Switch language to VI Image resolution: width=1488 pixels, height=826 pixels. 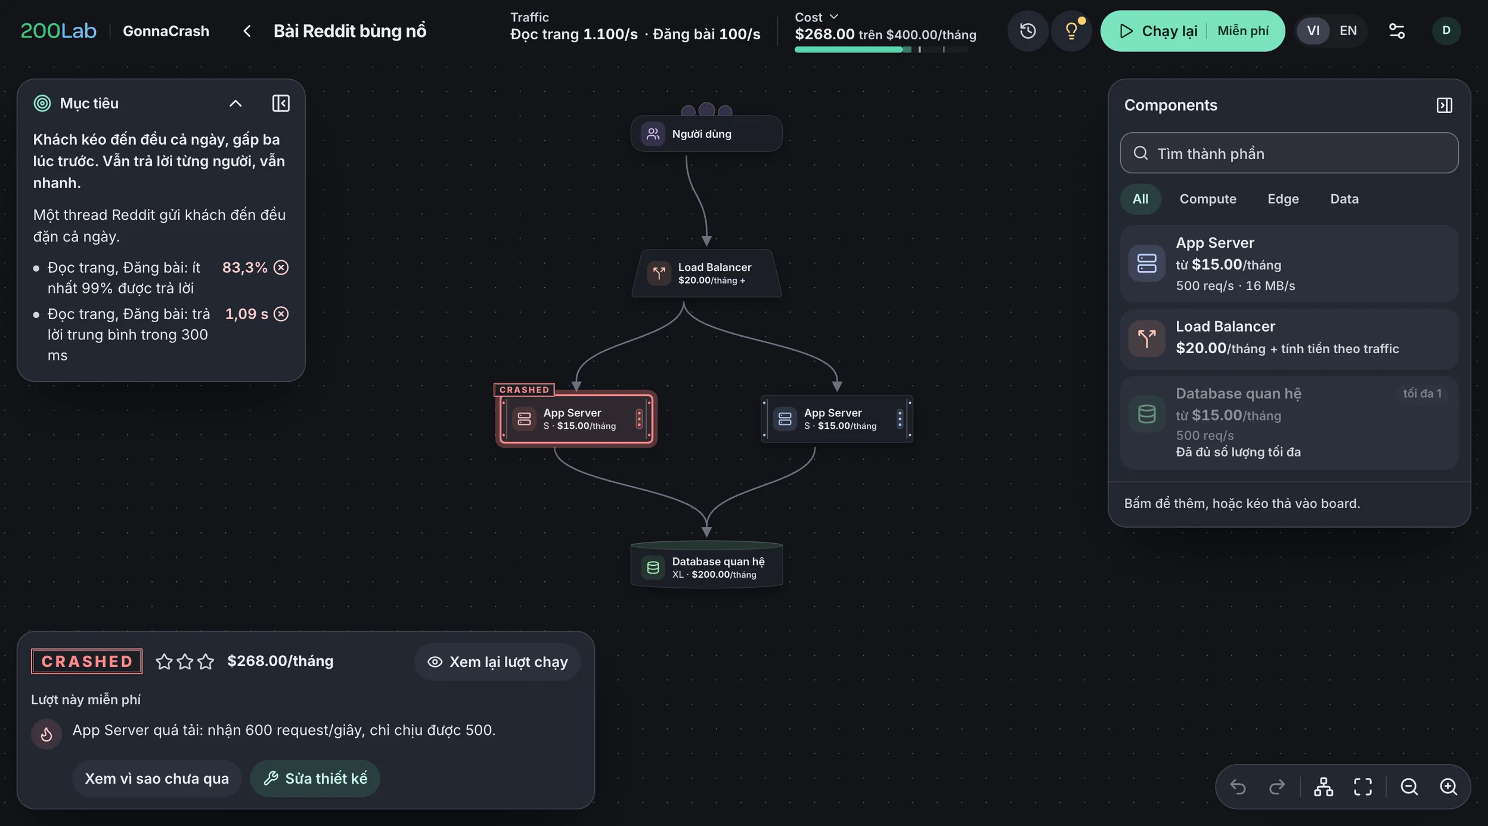[1313, 31]
